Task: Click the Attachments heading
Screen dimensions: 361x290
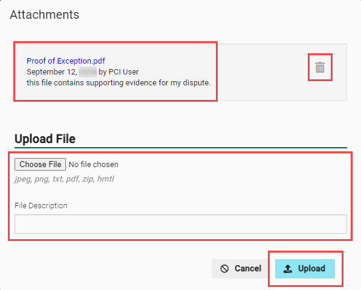Action: tap(45, 15)
